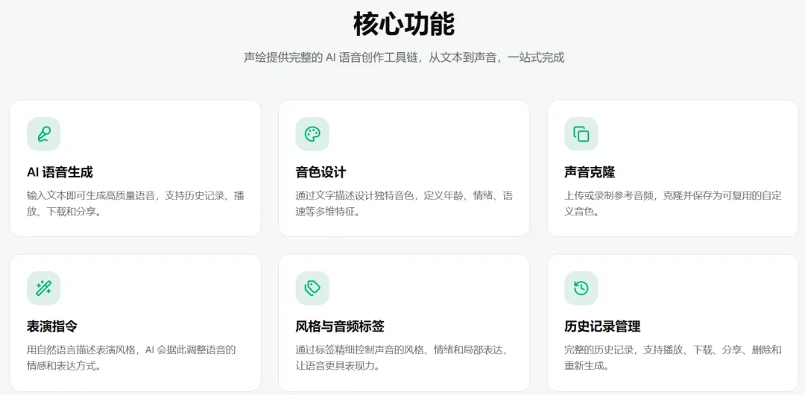The width and height of the screenshot is (805, 395).
Task: Click the subtitle starting with 声绘提供完整的
Action: click(404, 57)
